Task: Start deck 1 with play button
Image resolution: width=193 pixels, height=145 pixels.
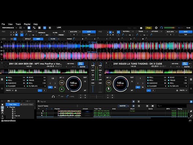Action: click(x=62, y=89)
